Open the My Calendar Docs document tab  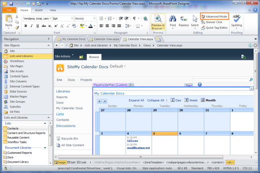pos(71,39)
